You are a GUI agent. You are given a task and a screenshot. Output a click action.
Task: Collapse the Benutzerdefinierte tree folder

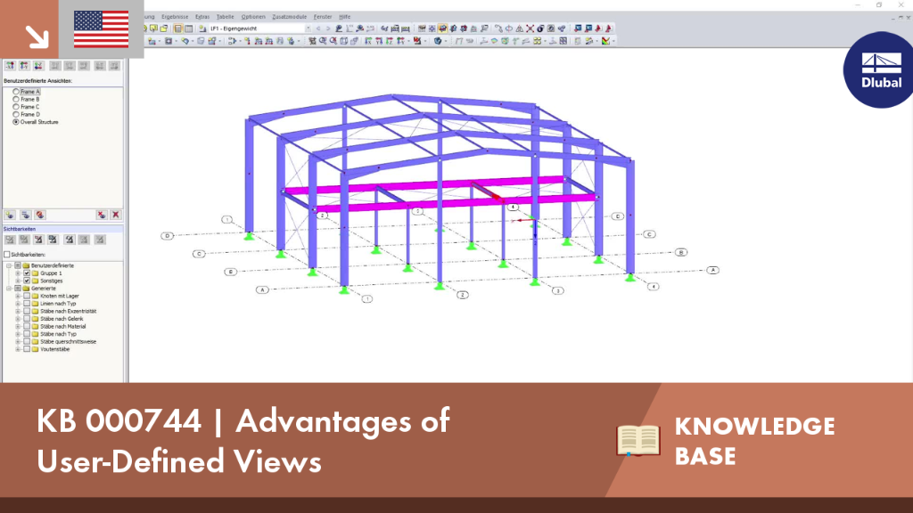(9, 265)
